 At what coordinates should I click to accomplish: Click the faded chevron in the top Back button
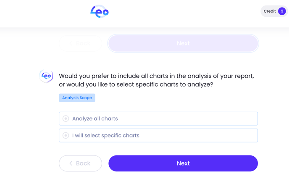click(x=71, y=43)
